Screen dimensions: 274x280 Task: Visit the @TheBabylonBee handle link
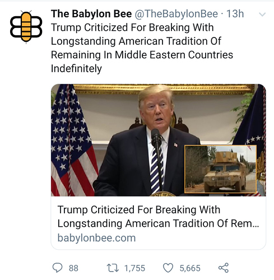tap(176, 14)
